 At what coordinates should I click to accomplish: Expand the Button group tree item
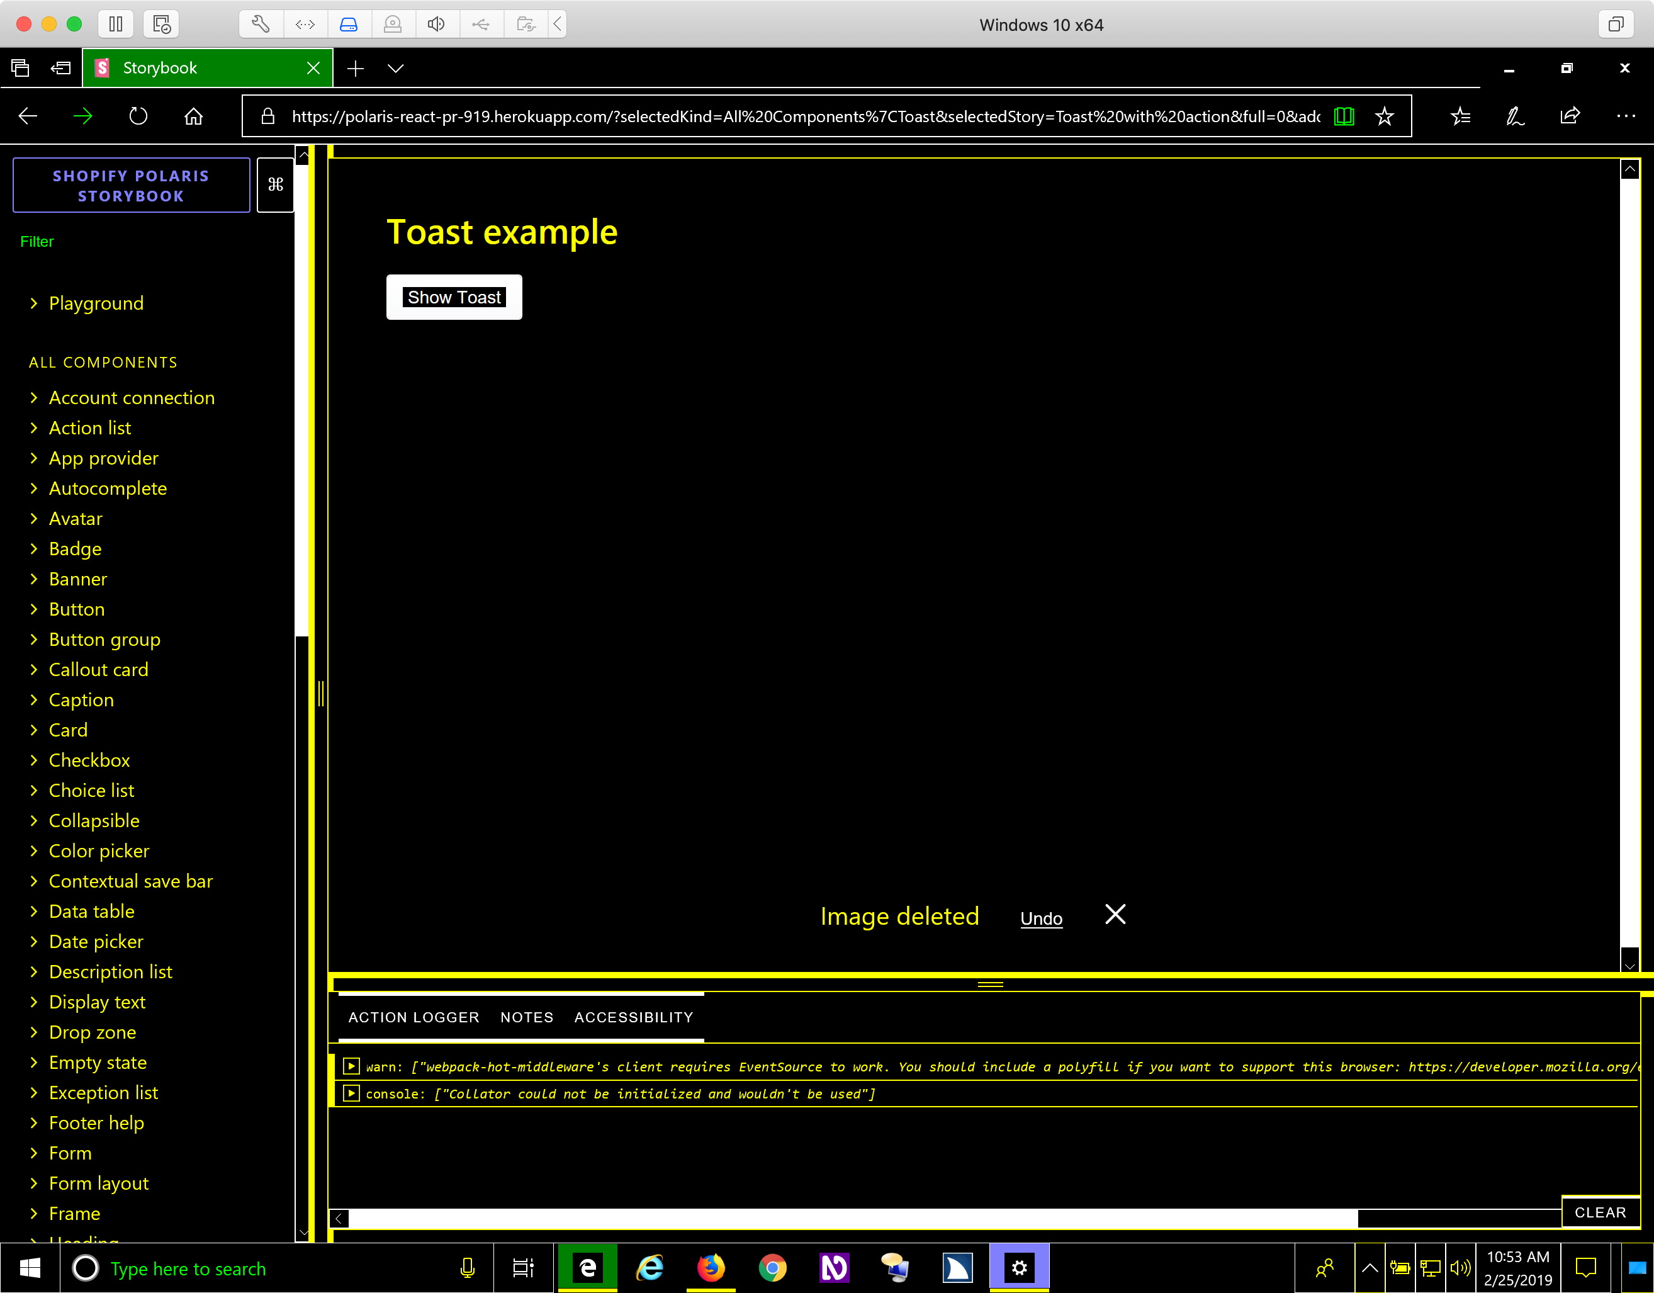pyautogui.click(x=104, y=640)
